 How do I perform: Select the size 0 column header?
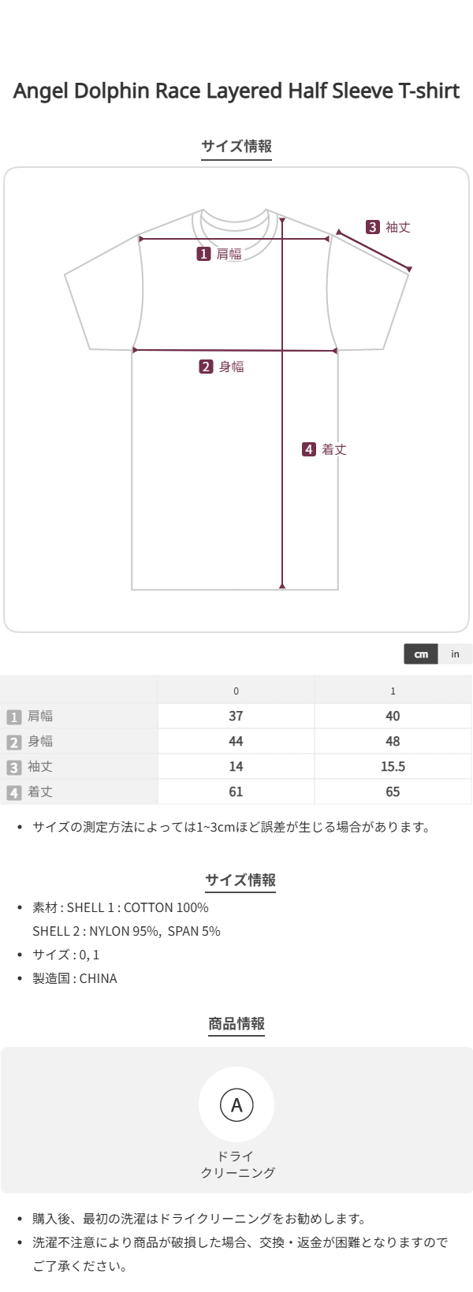[x=236, y=691]
